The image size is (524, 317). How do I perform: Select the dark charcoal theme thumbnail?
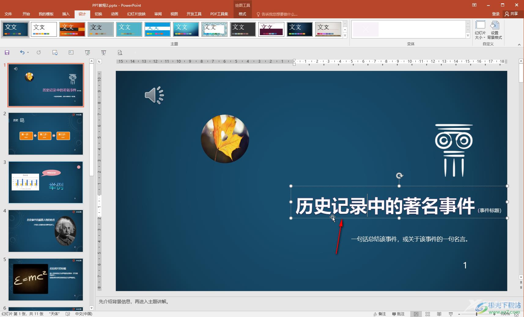(243, 29)
